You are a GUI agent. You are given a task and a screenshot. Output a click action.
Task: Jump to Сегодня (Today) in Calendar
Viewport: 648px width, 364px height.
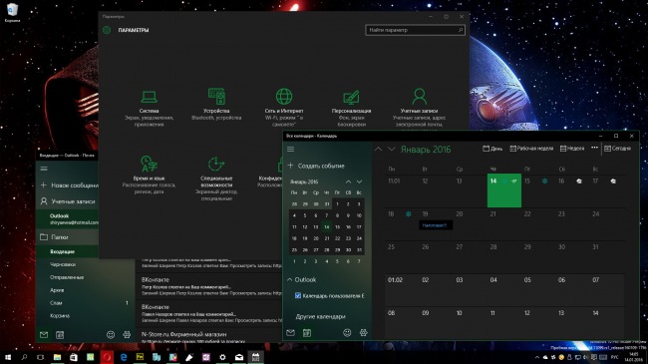(617, 149)
